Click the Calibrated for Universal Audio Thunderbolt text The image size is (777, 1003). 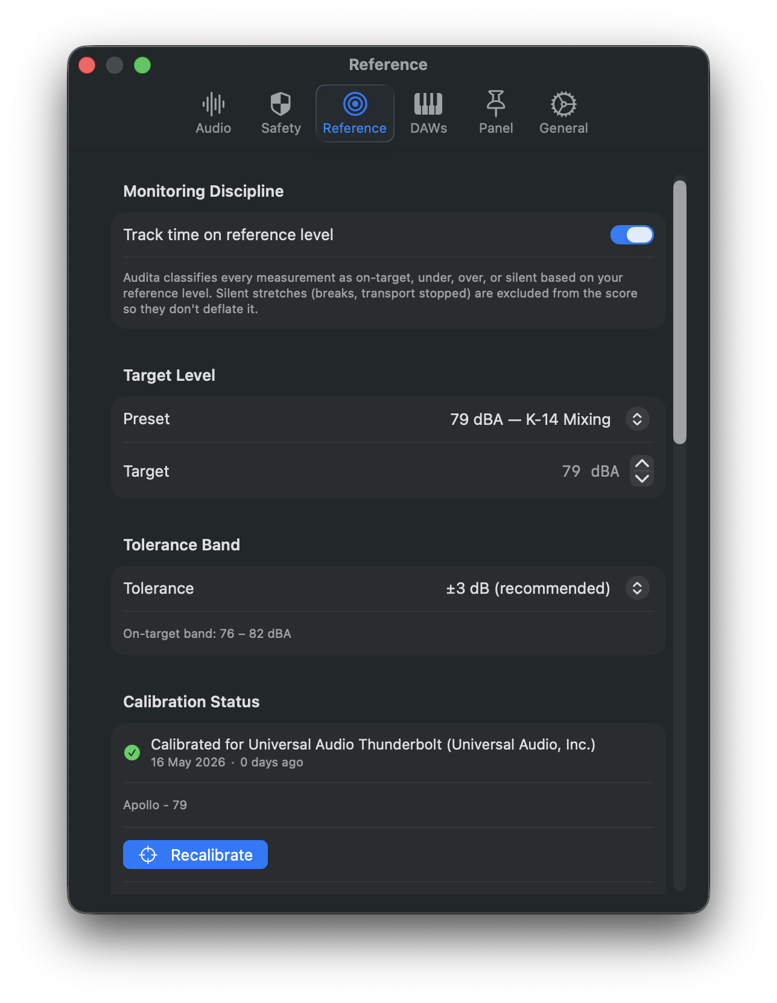pyautogui.click(x=373, y=744)
